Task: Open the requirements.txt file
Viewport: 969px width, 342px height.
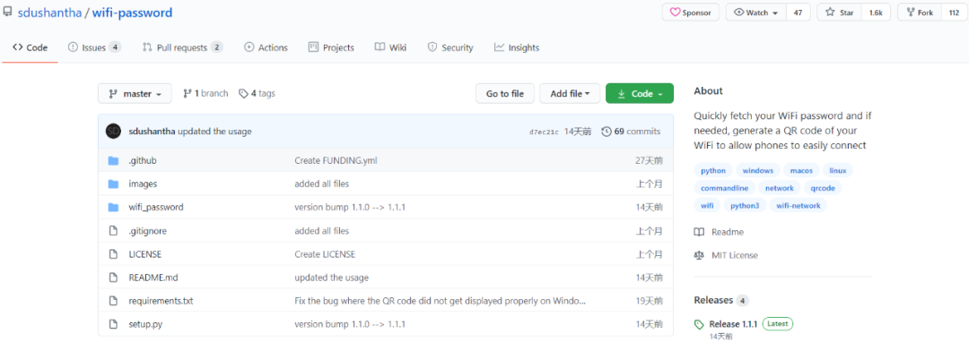Action: 161,301
